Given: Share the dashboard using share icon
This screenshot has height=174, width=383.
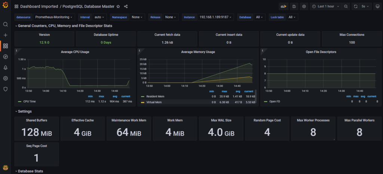Looking at the screenshot, I should click(x=126, y=7).
